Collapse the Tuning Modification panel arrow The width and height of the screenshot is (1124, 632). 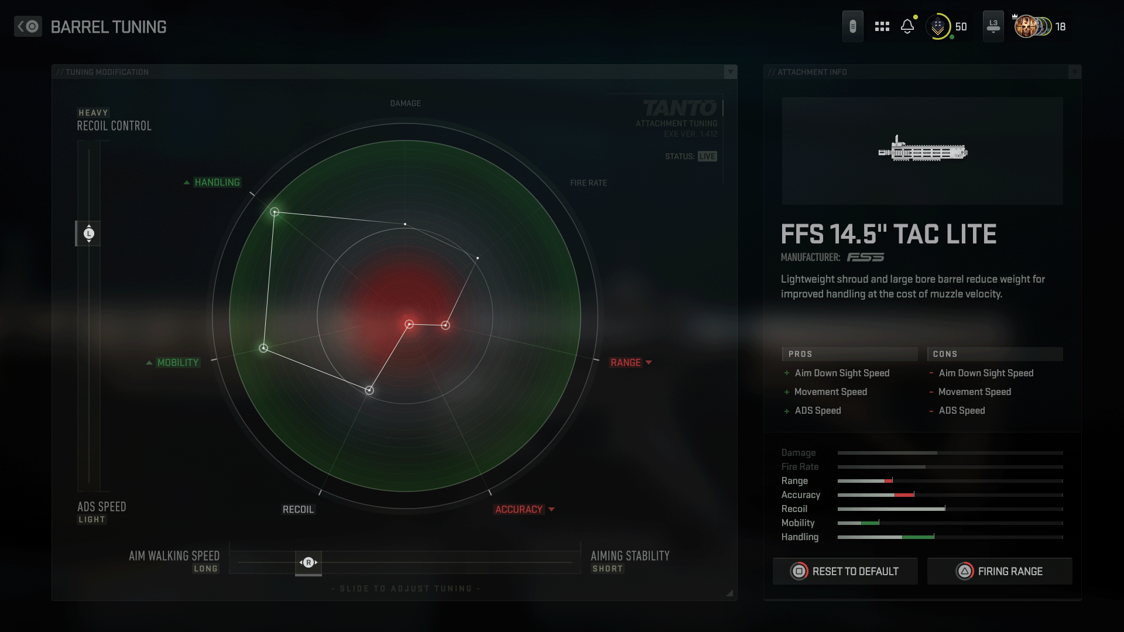pos(730,72)
